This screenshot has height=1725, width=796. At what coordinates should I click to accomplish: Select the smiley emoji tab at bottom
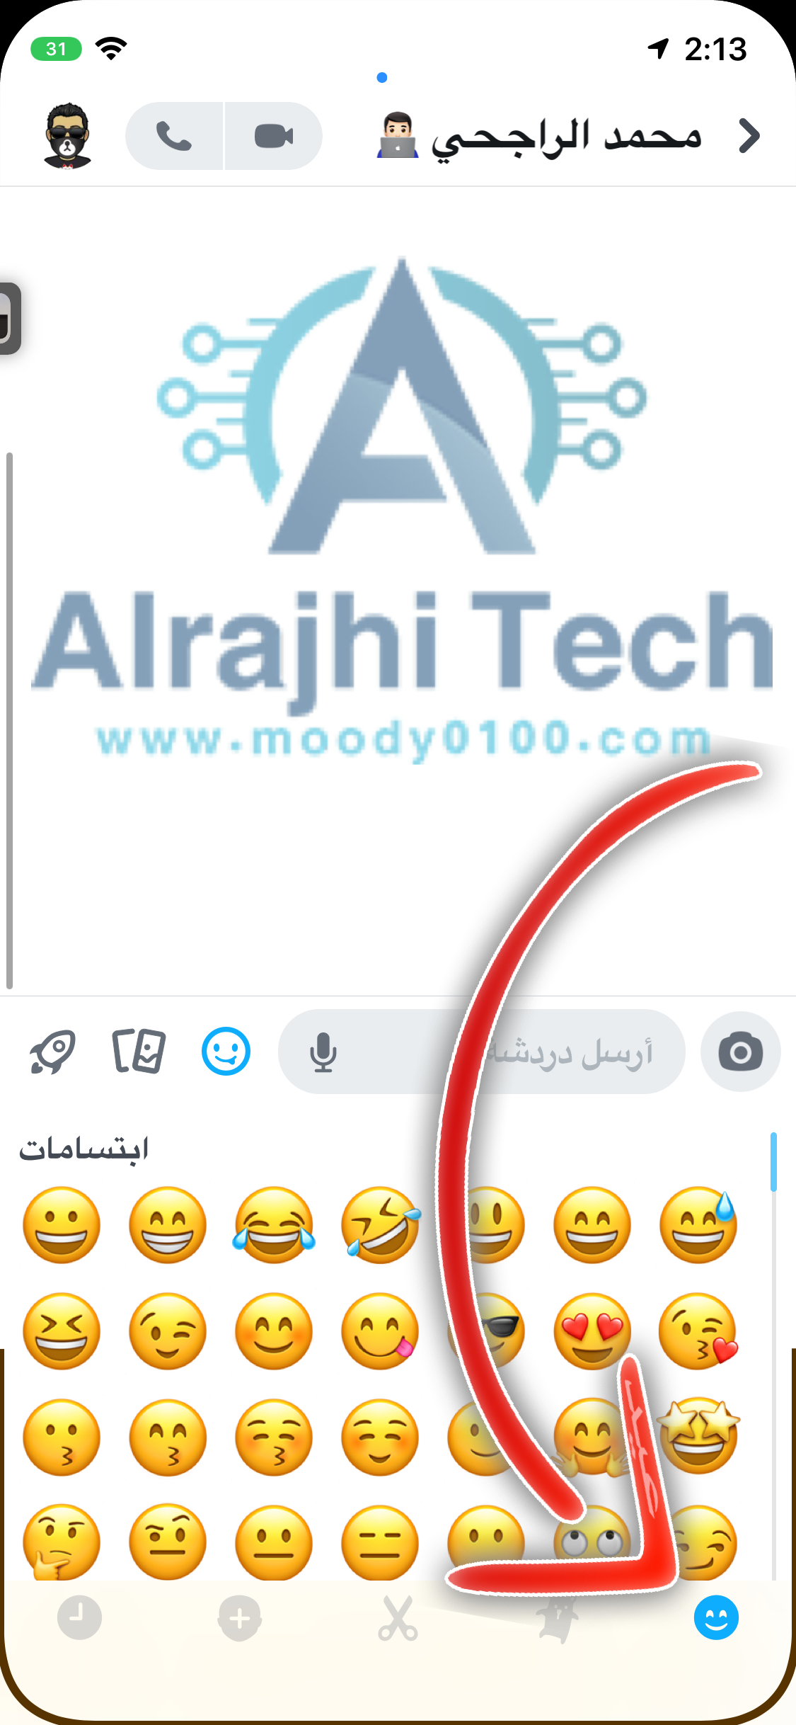tap(716, 1618)
